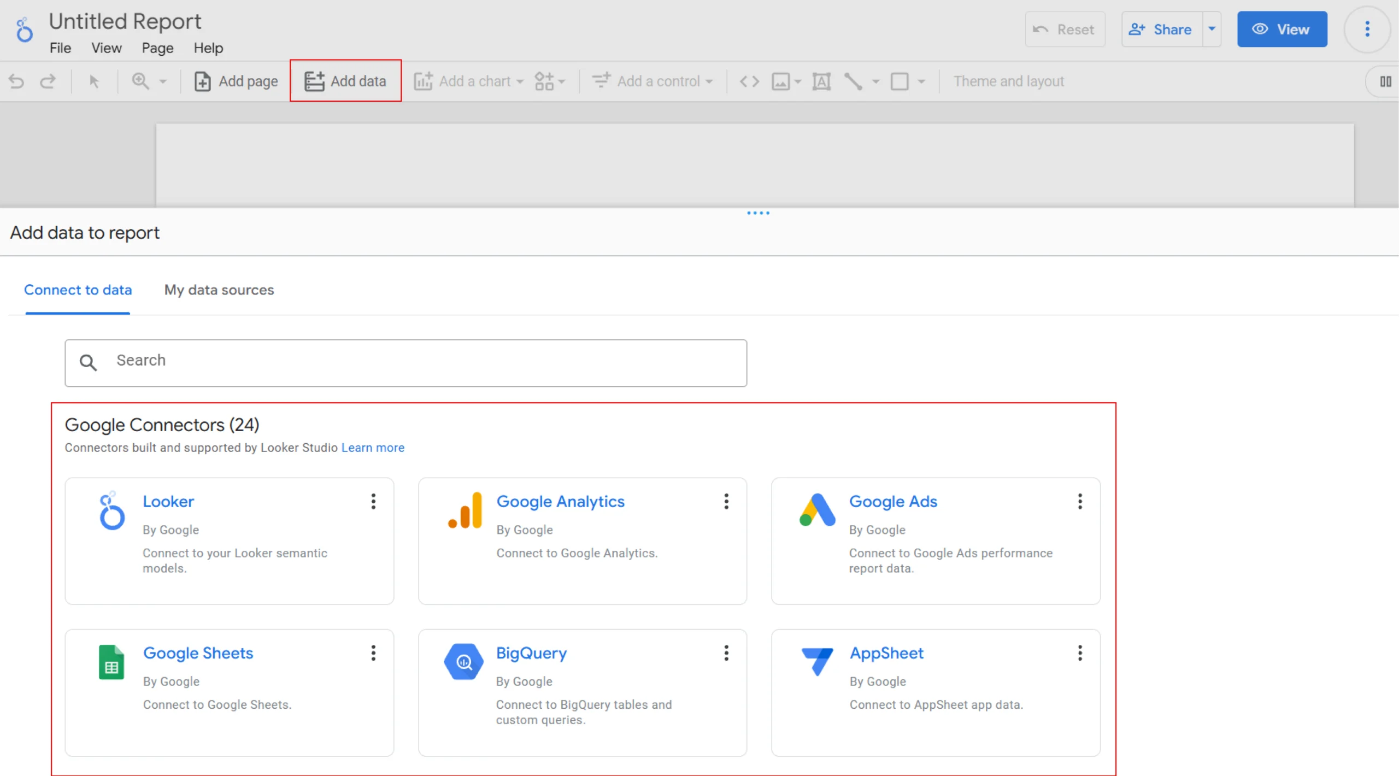Click the Untitled Report title
Image resolution: width=1399 pixels, height=776 pixels.
click(125, 21)
